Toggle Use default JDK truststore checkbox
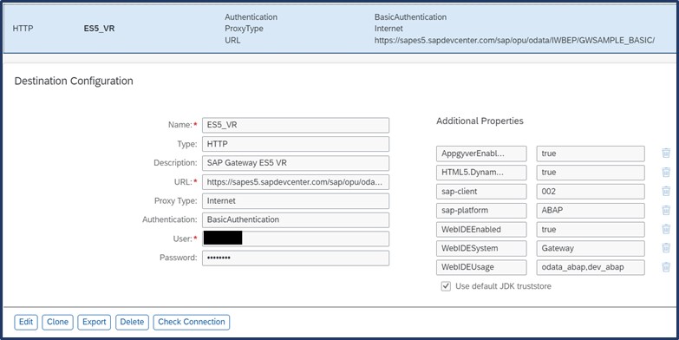The height and width of the screenshot is (340, 679). coord(446,286)
